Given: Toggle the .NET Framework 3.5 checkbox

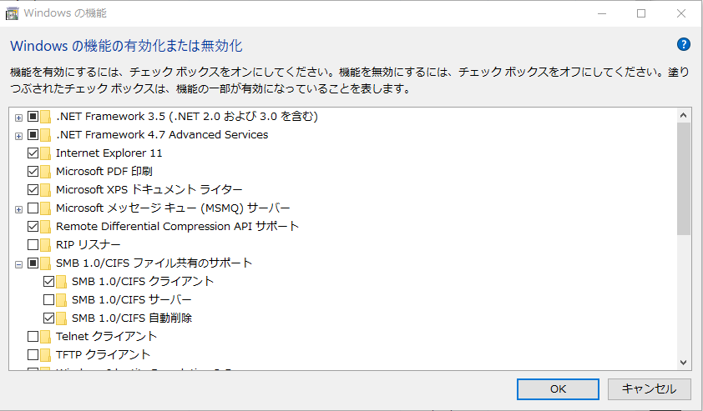Looking at the screenshot, I should 33,117.
